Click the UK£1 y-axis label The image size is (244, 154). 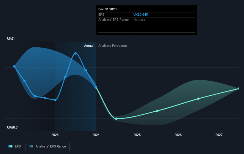(11, 38)
